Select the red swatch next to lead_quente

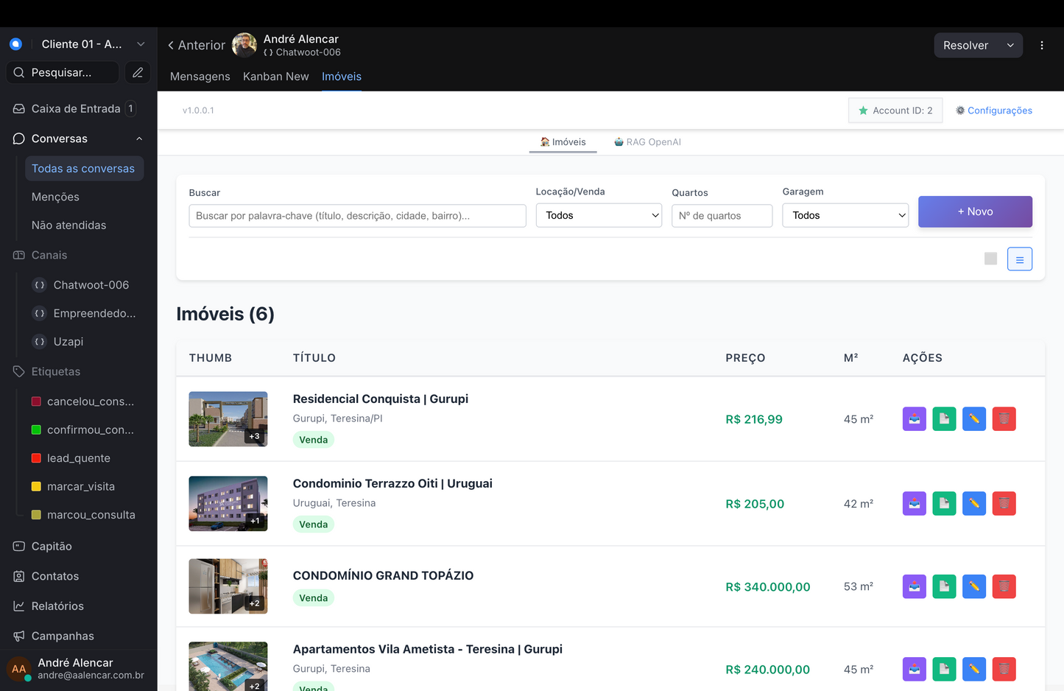click(35, 457)
